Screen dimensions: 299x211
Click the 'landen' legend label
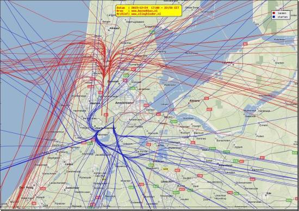(x=282, y=13)
